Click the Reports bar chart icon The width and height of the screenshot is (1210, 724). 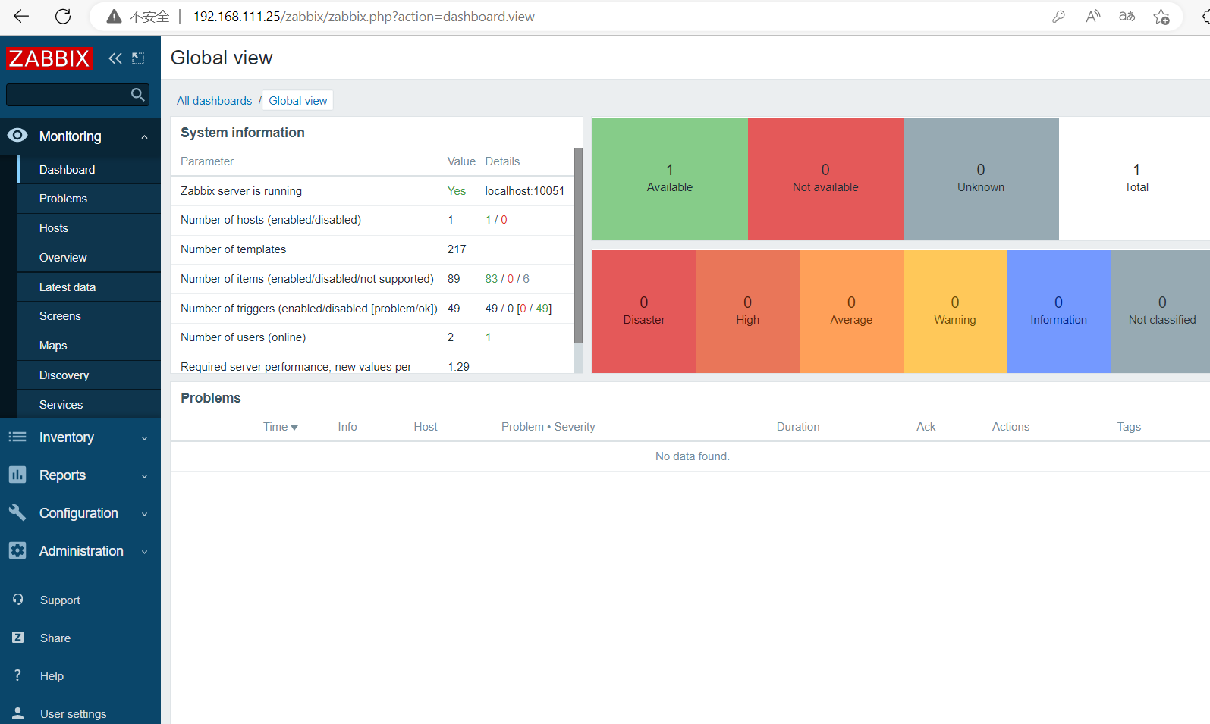click(17, 475)
